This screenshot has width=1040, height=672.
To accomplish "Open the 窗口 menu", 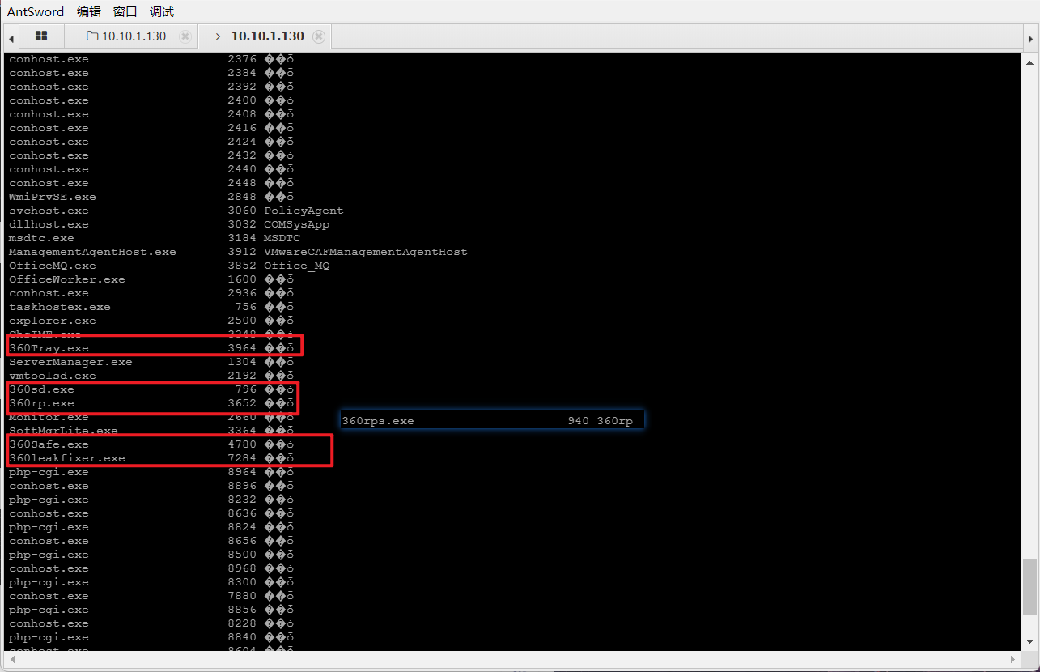I will 125,11.
